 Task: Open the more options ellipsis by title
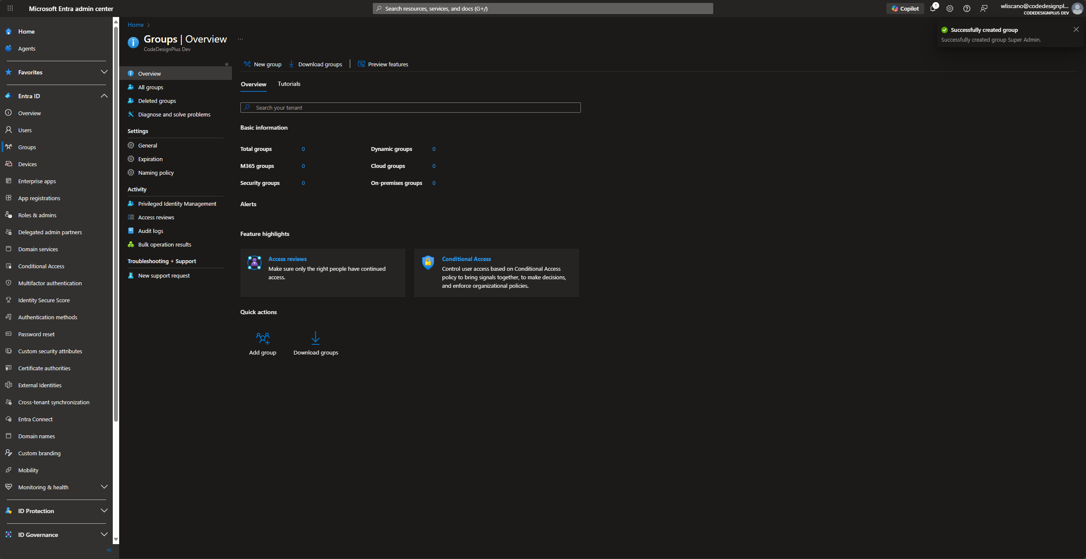[240, 39]
